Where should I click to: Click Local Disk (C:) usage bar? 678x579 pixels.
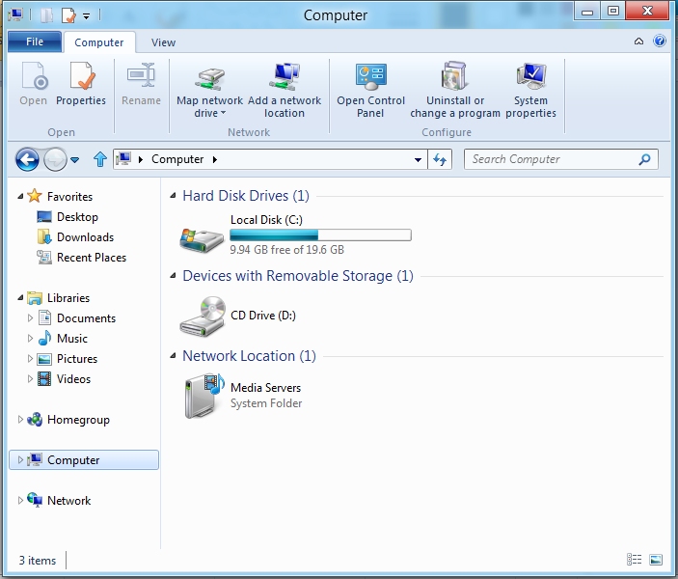pyautogui.click(x=320, y=234)
